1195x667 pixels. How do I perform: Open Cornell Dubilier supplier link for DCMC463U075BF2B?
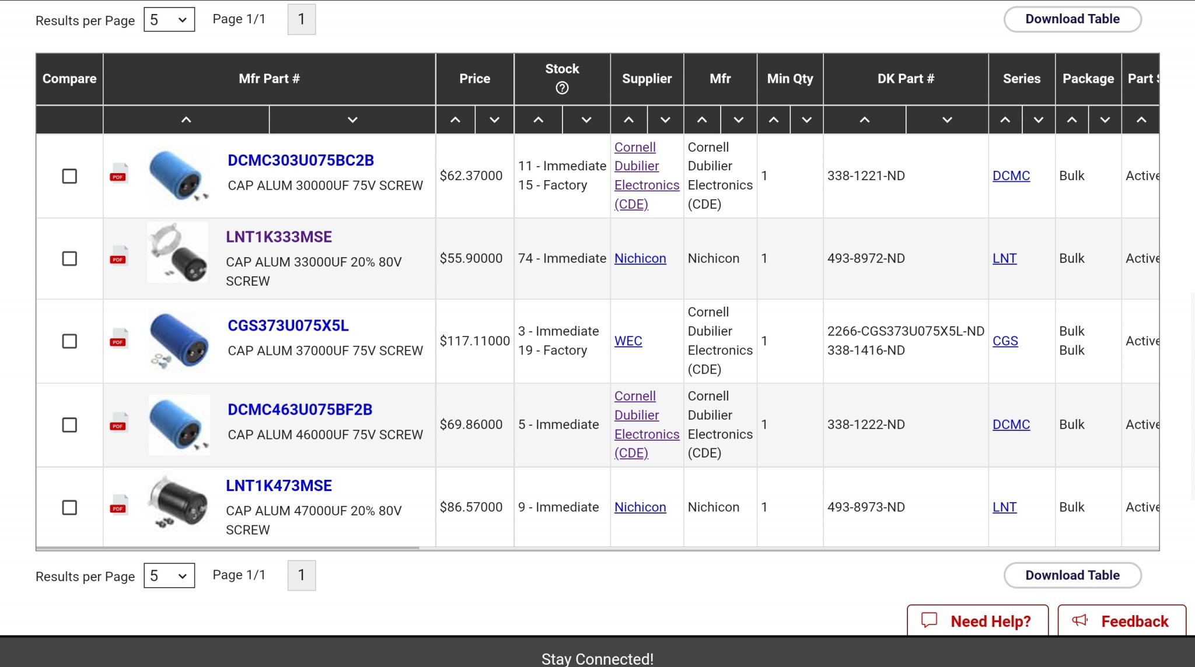pos(647,424)
